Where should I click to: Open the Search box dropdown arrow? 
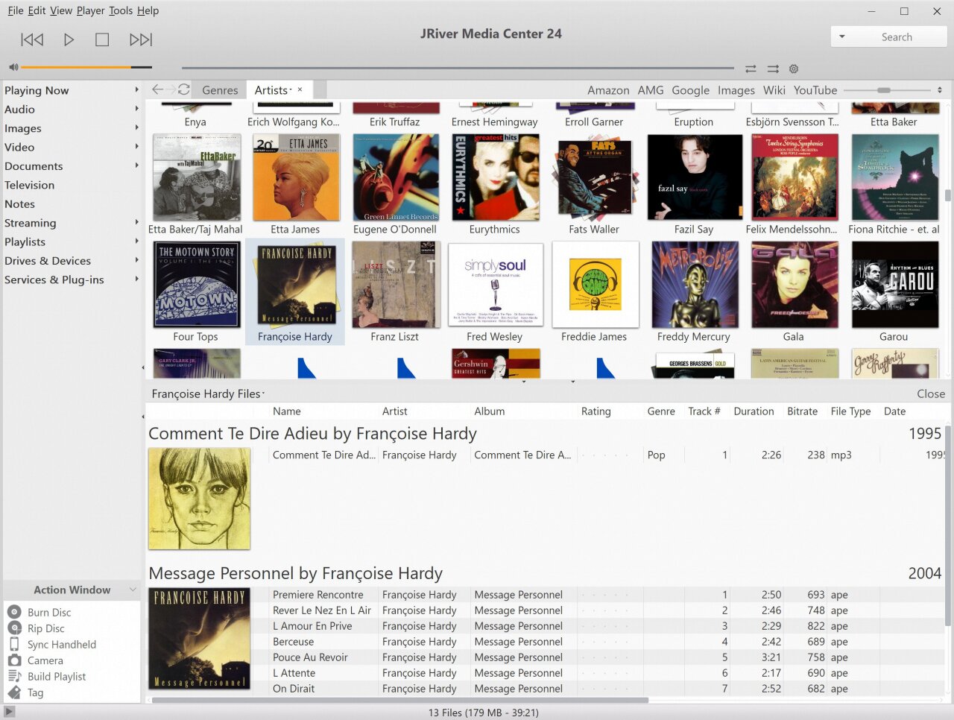click(842, 37)
